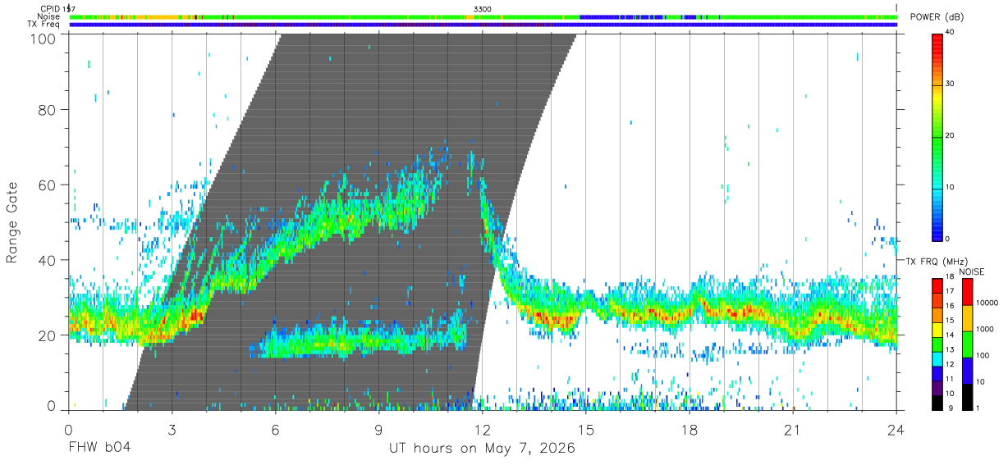Pick the black segment of the TX FRQ legend

click(937, 402)
